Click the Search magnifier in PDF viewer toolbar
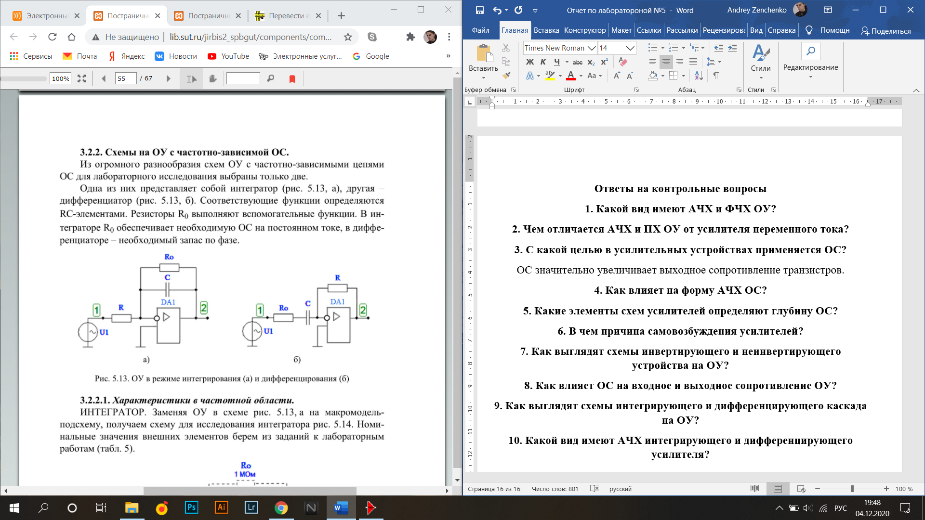This screenshot has height=520, width=925. (270, 78)
